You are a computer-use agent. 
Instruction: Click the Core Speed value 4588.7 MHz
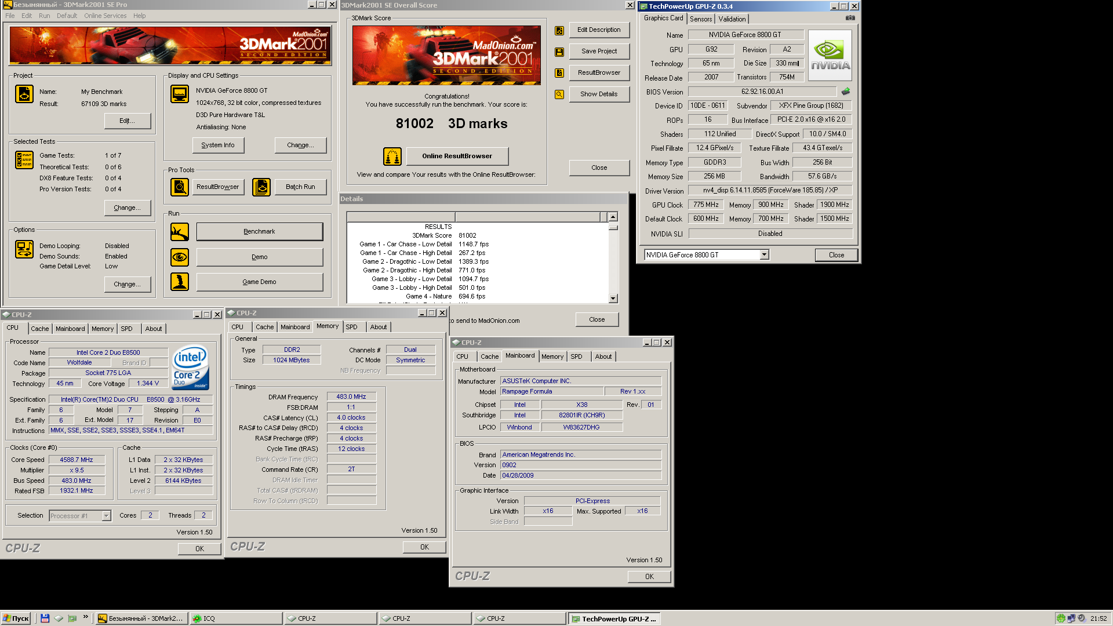77,460
